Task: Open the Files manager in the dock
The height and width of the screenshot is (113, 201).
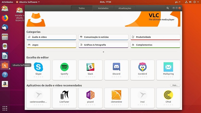Action: coord(5,37)
